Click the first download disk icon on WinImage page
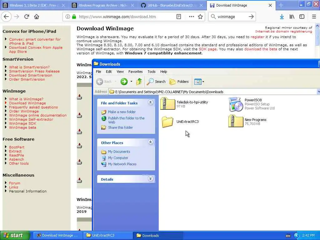The width and height of the screenshot is (320, 240). coord(79,97)
